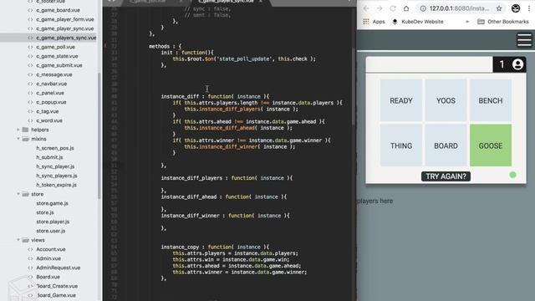
Task: Open the Chrome three-dot menu
Action: [529, 8]
